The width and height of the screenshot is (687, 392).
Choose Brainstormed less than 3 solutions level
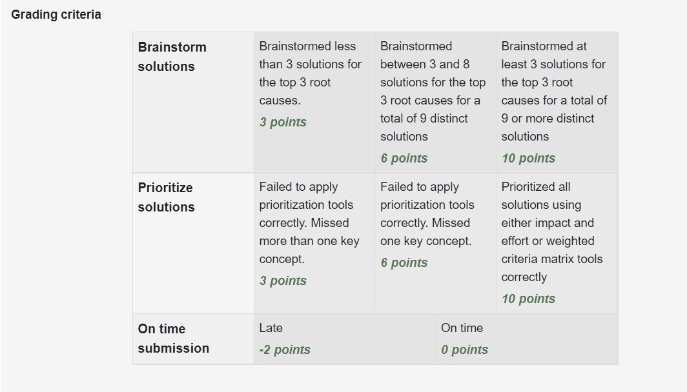point(314,103)
